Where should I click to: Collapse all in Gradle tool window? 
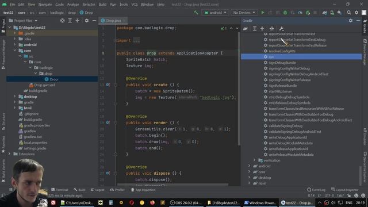[262, 29]
